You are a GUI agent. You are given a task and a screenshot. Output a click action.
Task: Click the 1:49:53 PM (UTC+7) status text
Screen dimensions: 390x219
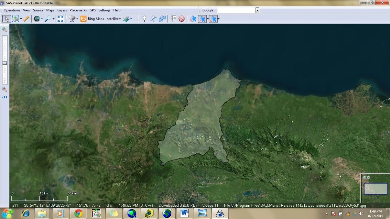(136, 206)
